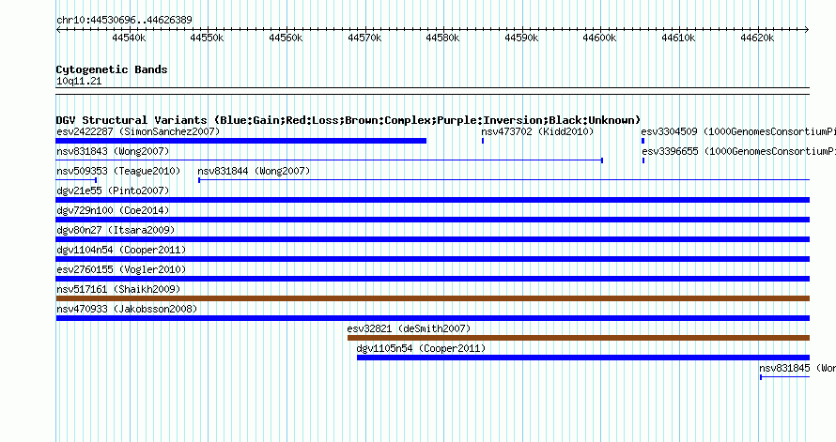The width and height of the screenshot is (836, 442).
Task: Open dgv21e55 (Pinto2007) variant label
Action: pos(113,191)
